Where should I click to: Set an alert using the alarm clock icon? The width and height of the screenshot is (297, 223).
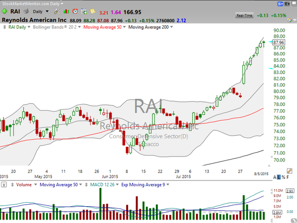click(75, 11)
